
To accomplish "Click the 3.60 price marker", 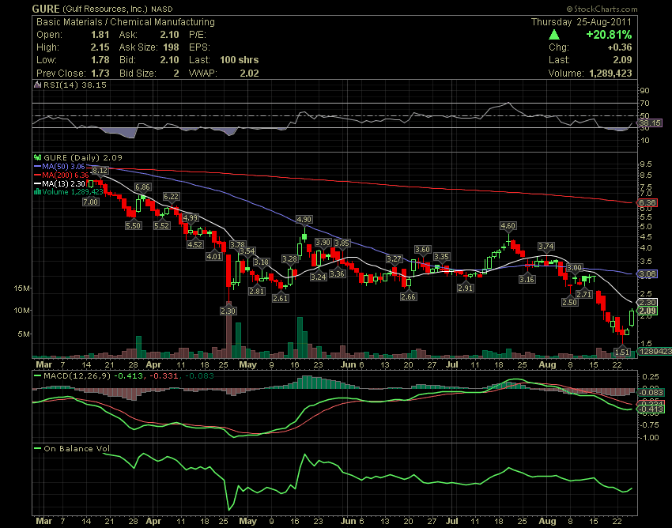I will (x=423, y=250).
